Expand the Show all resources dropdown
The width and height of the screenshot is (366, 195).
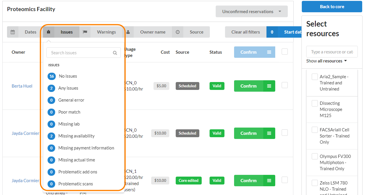tap(326, 61)
